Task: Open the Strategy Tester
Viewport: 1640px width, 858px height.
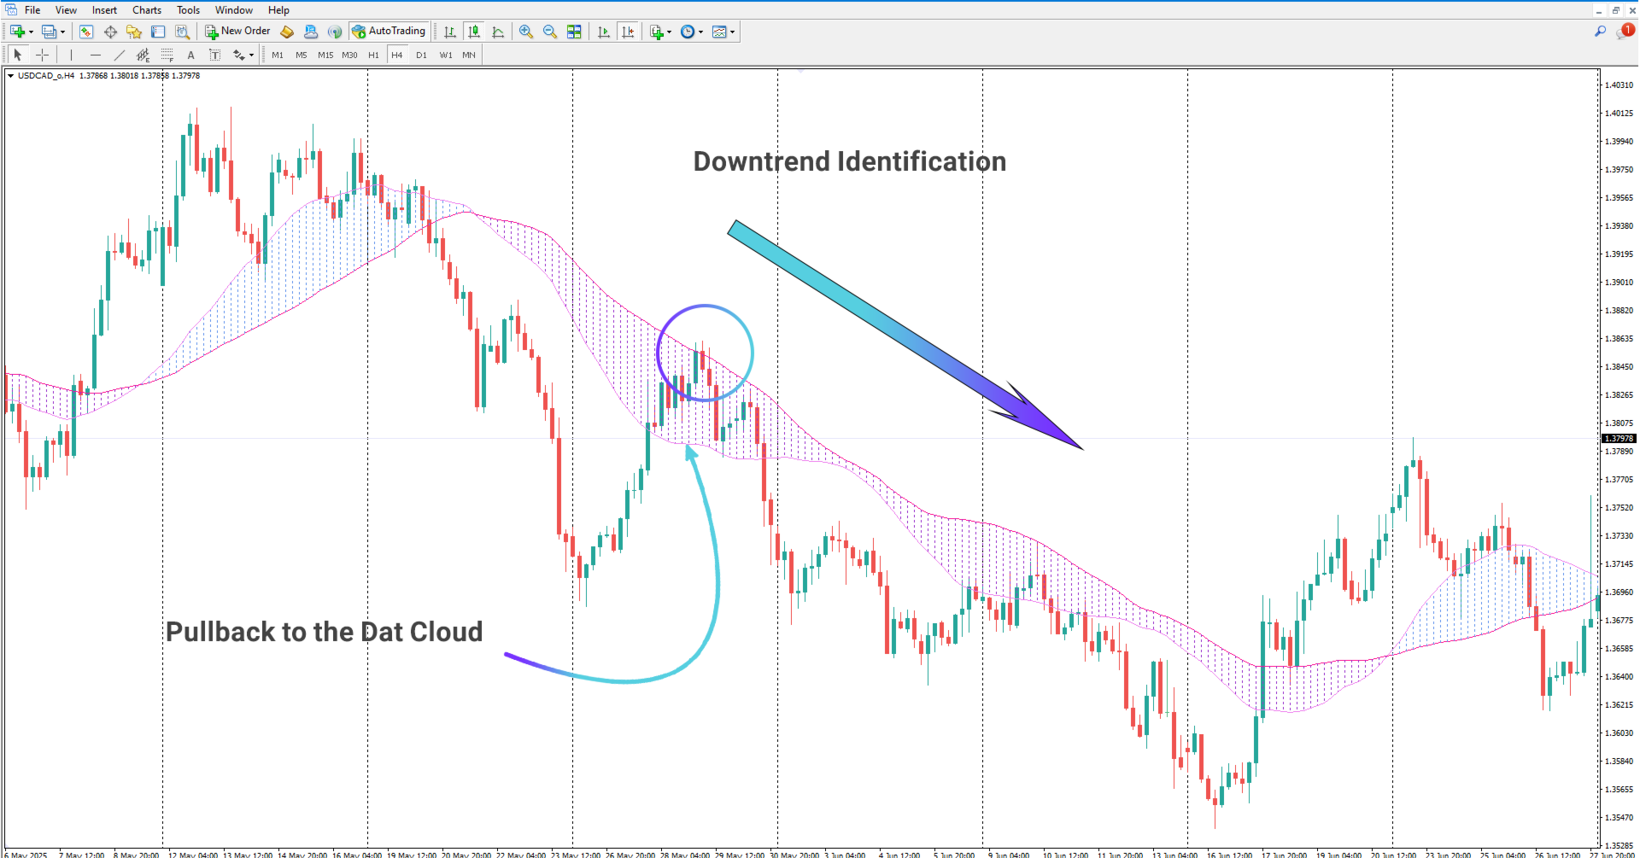Action: [x=183, y=32]
